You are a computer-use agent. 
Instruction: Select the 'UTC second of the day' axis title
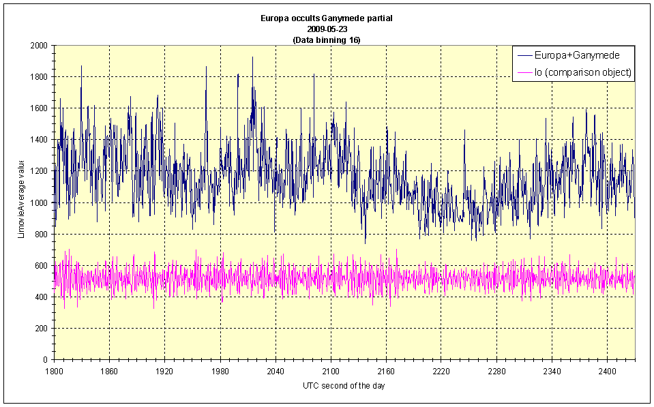pos(344,386)
